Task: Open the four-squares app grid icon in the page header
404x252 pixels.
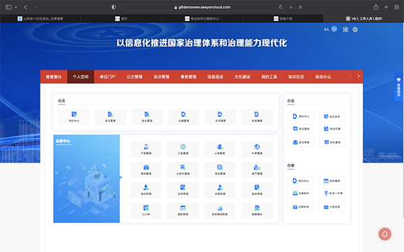Action: [345, 30]
